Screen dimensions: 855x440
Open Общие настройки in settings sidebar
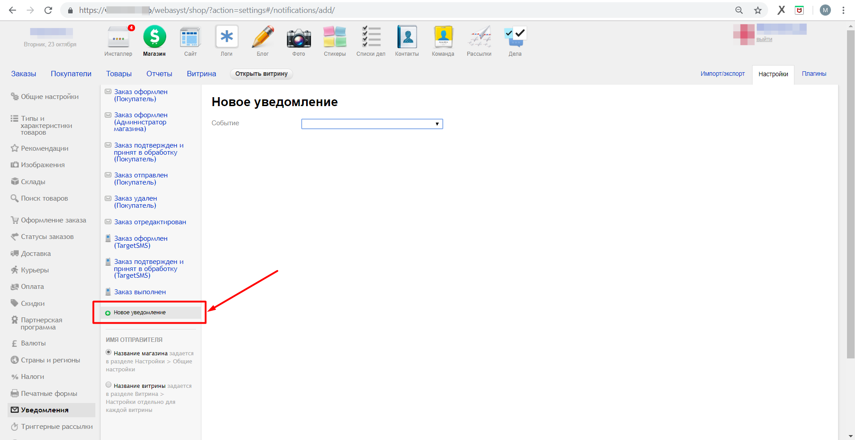[49, 97]
